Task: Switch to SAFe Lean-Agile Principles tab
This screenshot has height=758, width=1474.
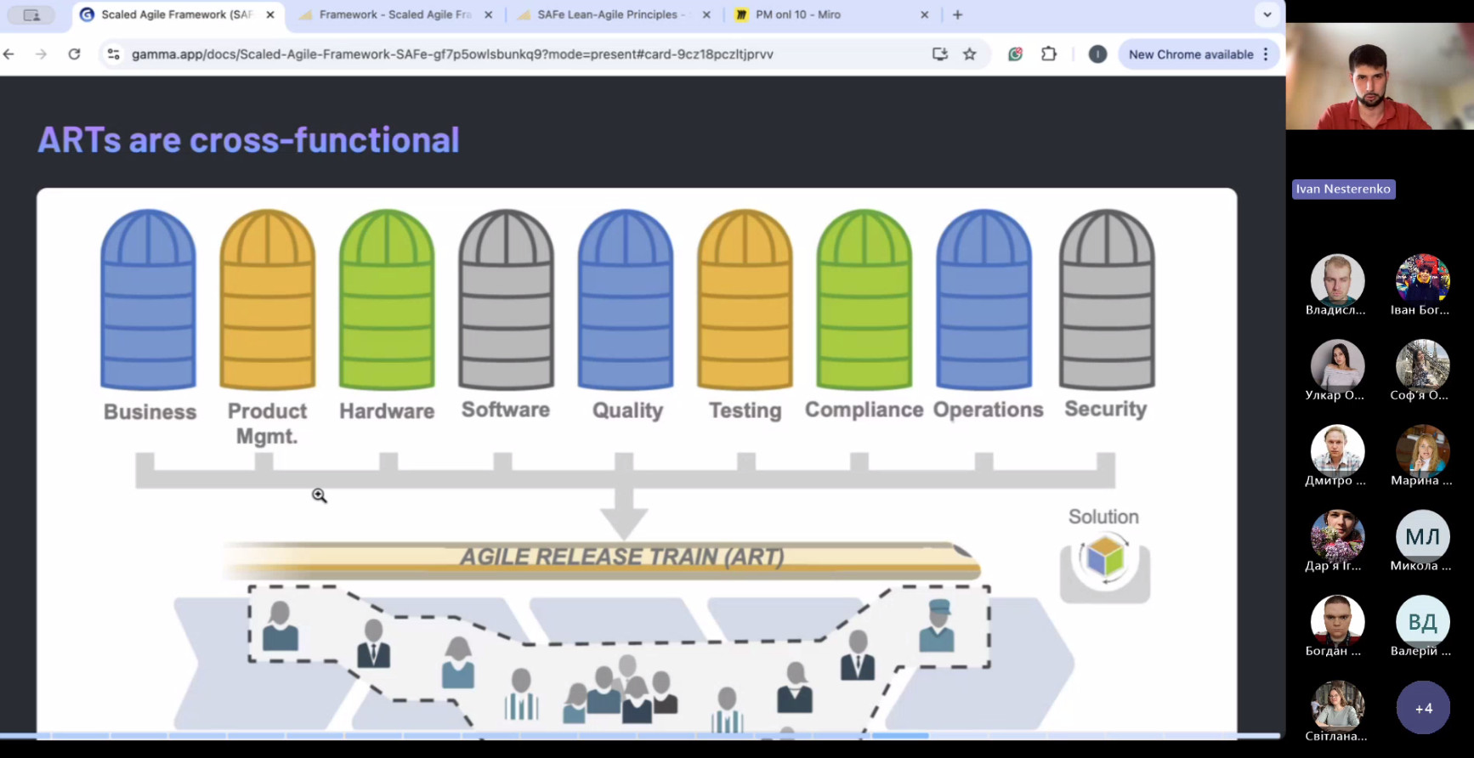Action: point(607,14)
